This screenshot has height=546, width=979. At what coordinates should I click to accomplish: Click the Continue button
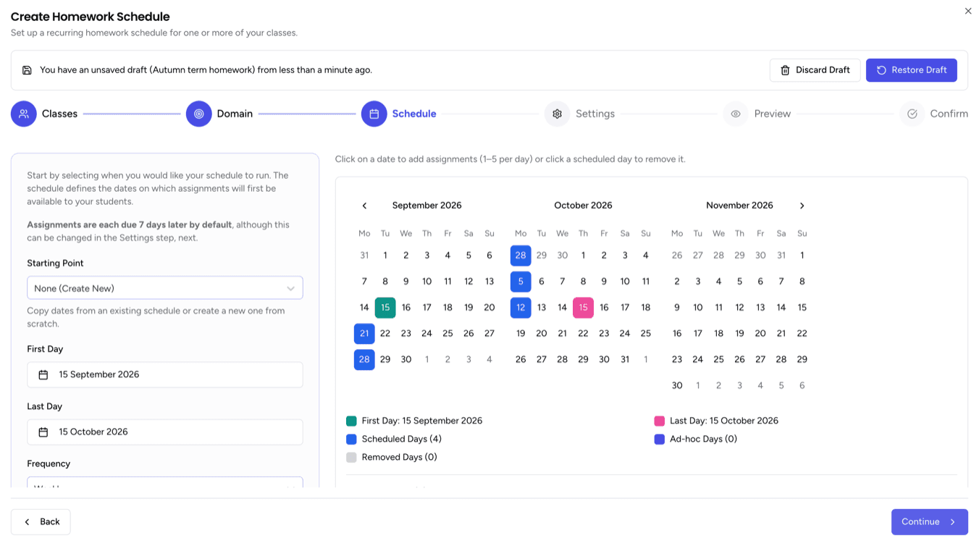point(930,521)
